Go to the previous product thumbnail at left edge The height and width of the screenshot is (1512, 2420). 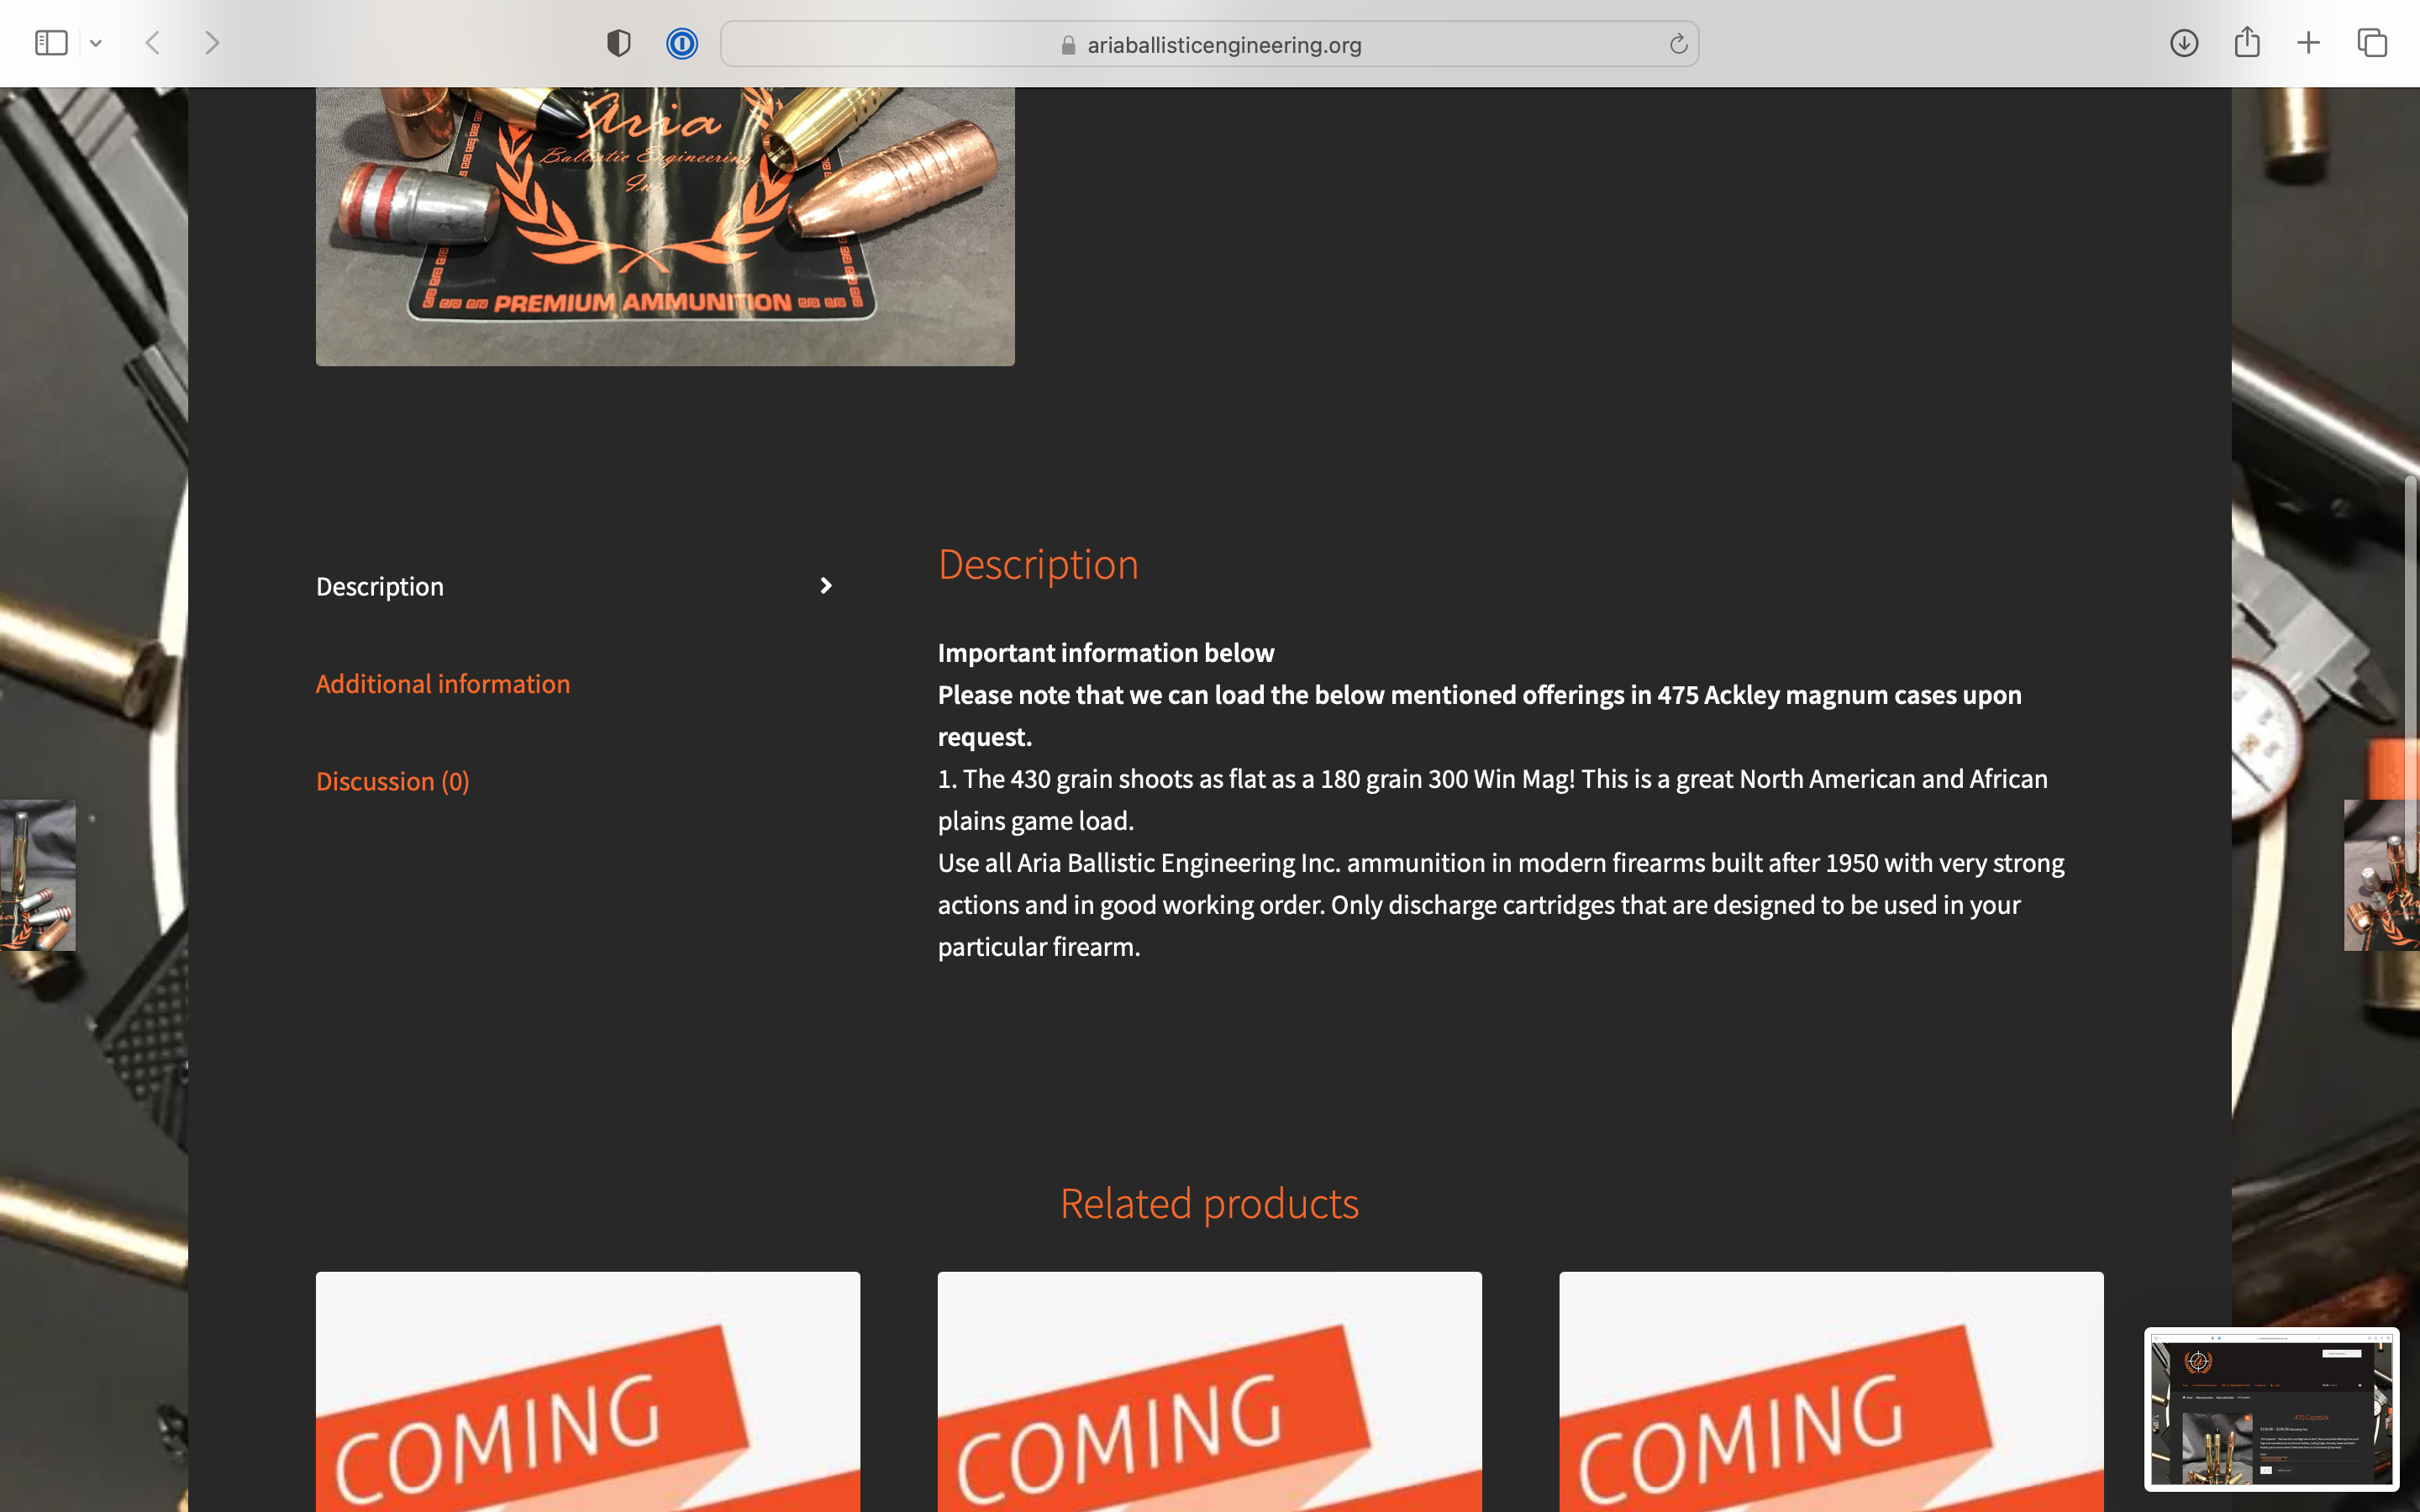point(37,875)
